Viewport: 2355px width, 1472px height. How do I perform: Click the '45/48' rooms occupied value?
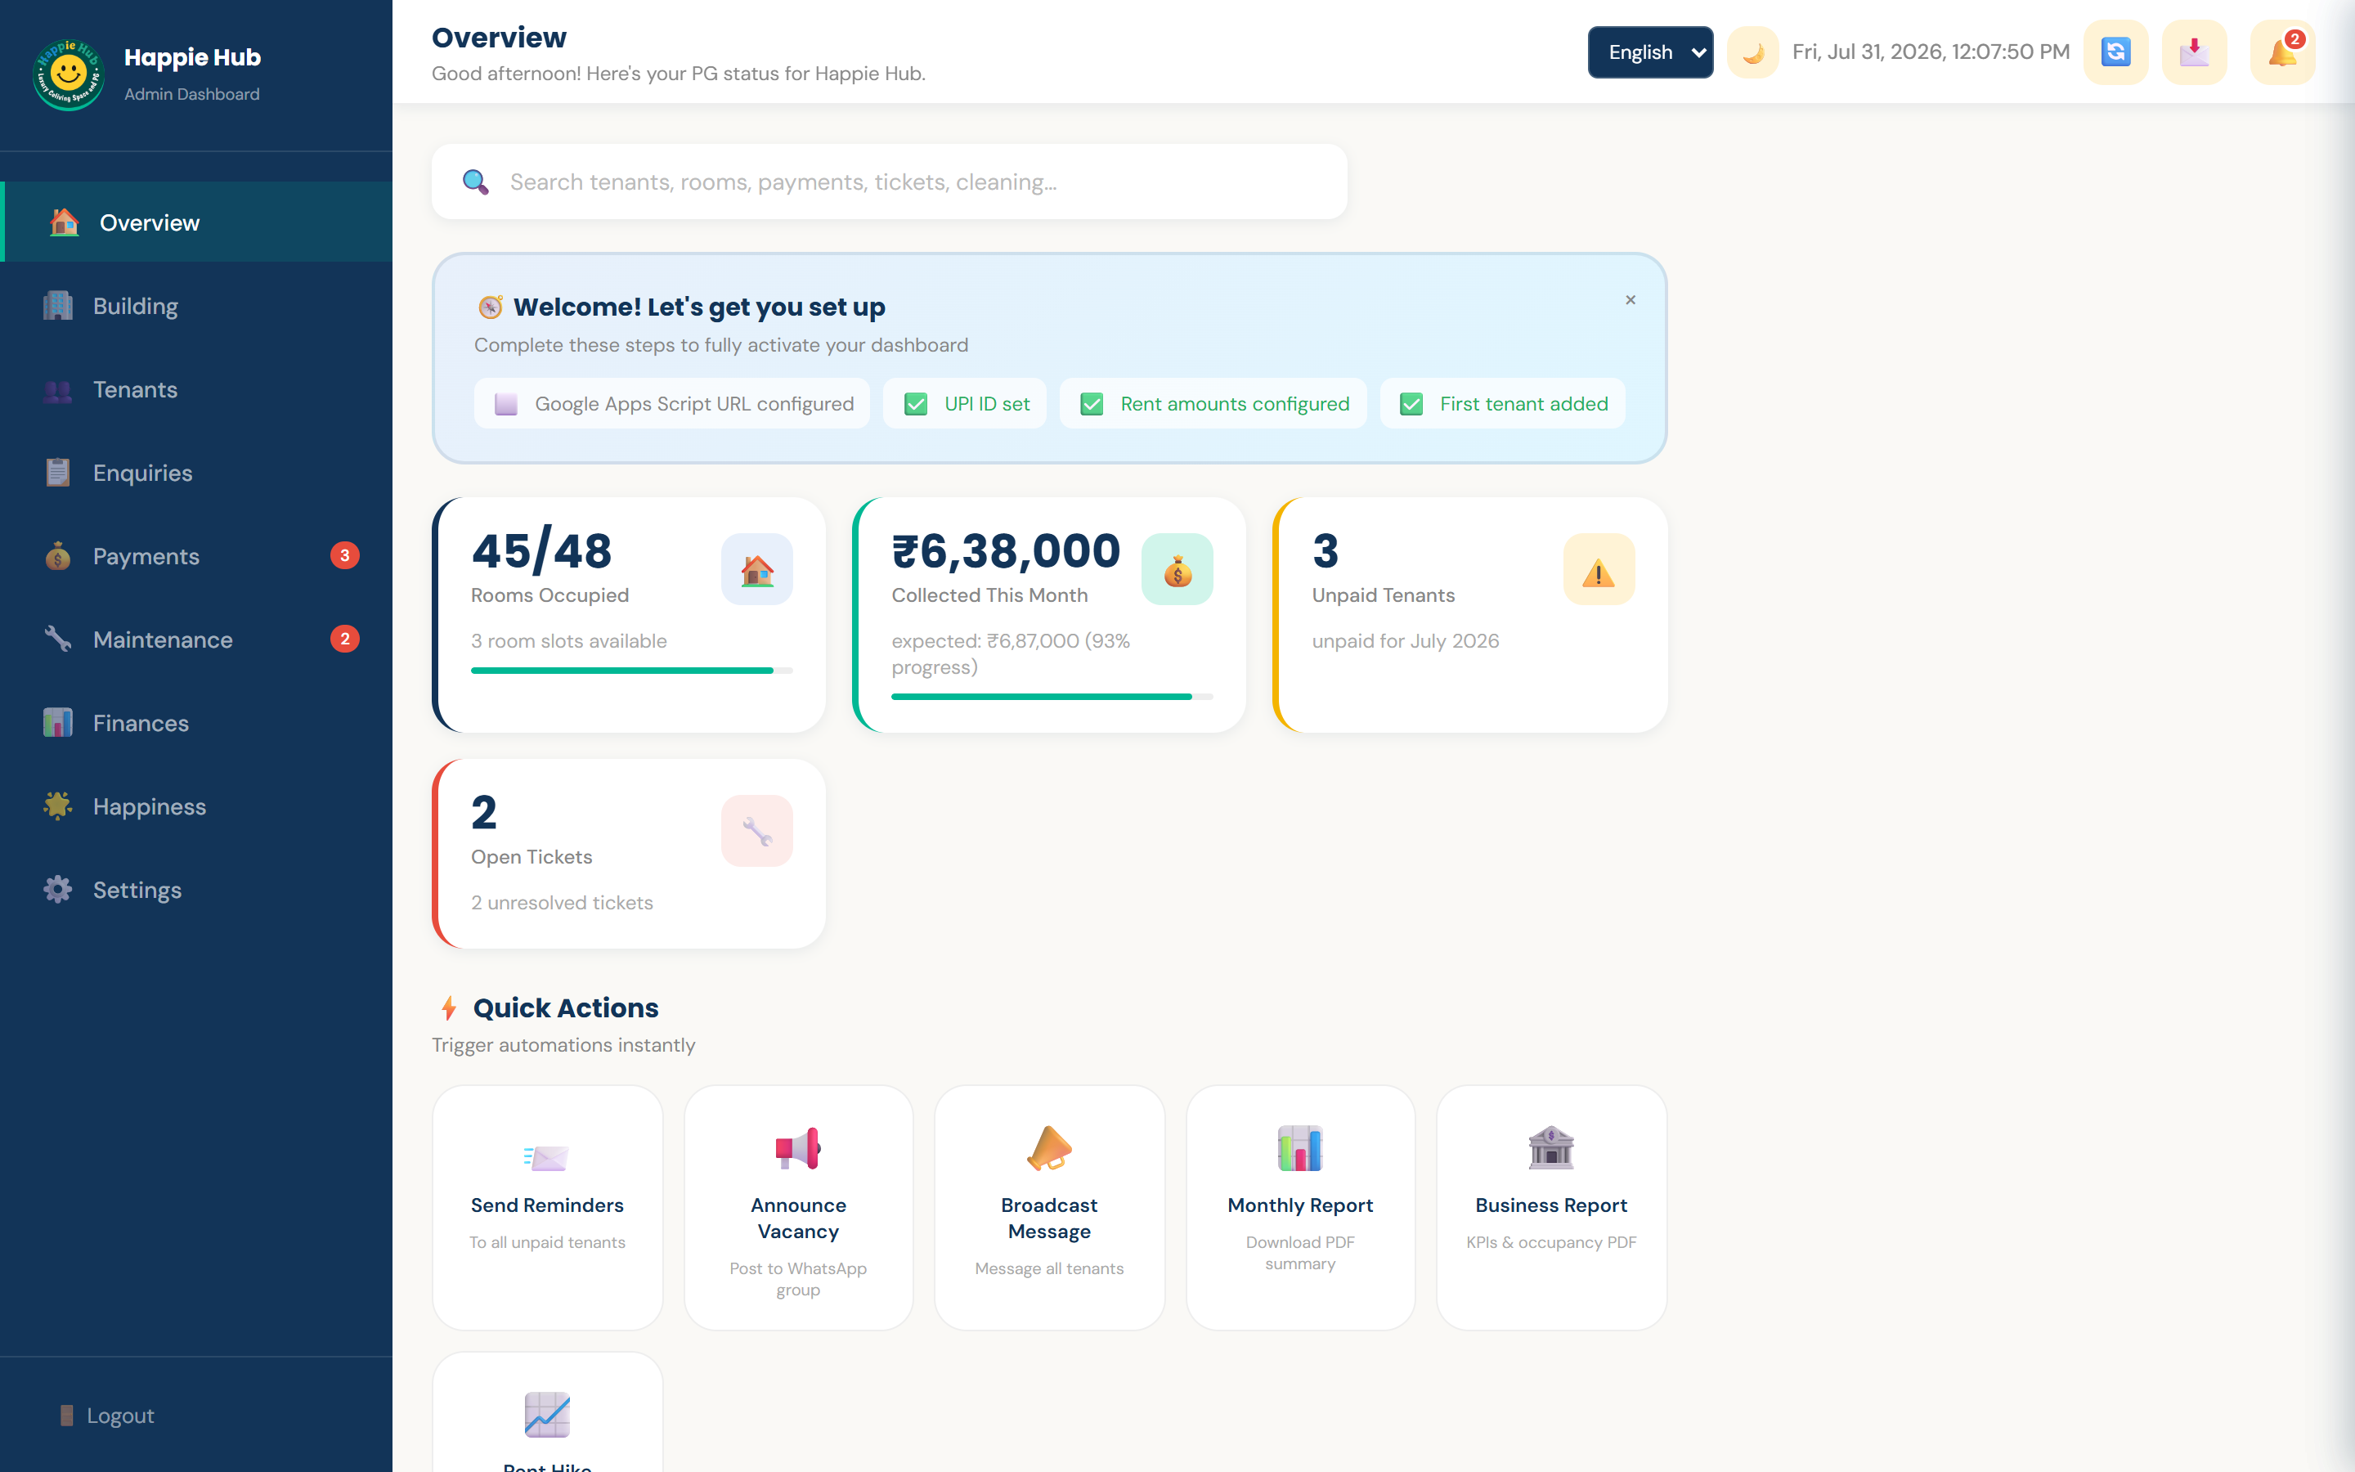click(542, 551)
